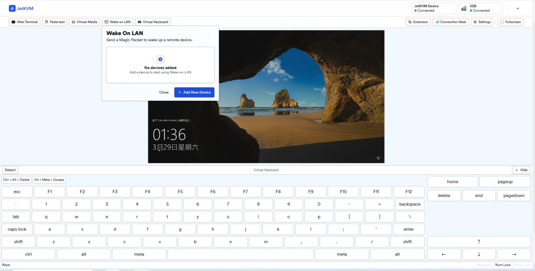The width and height of the screenshot is (535, 271).
Task: Close the Wake On LAN dialog
Action: [x=164, y=92]
